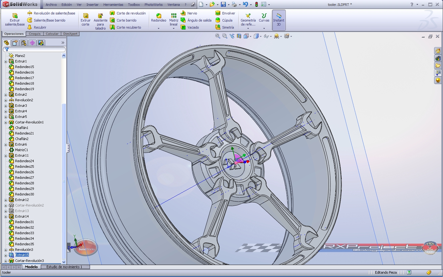Switch to the Calcular tab
This screenshot has height=277, width=443.
click(52, 34)
